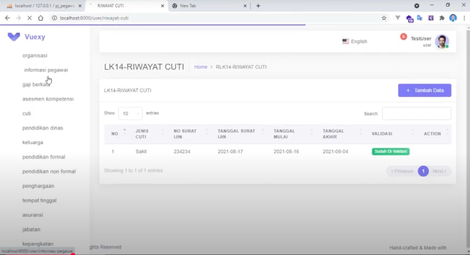The width and height of the screenshot is (470, 255).
Task: Stop page loading with X icon
Action: (29, 18)
